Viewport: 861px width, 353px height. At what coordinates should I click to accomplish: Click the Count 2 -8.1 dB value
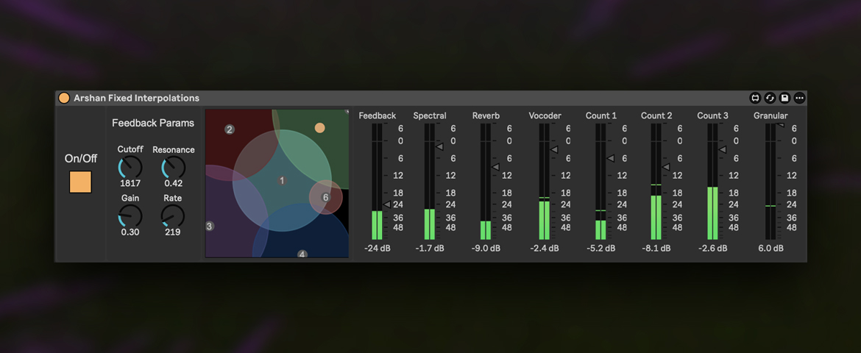point(656,248)
